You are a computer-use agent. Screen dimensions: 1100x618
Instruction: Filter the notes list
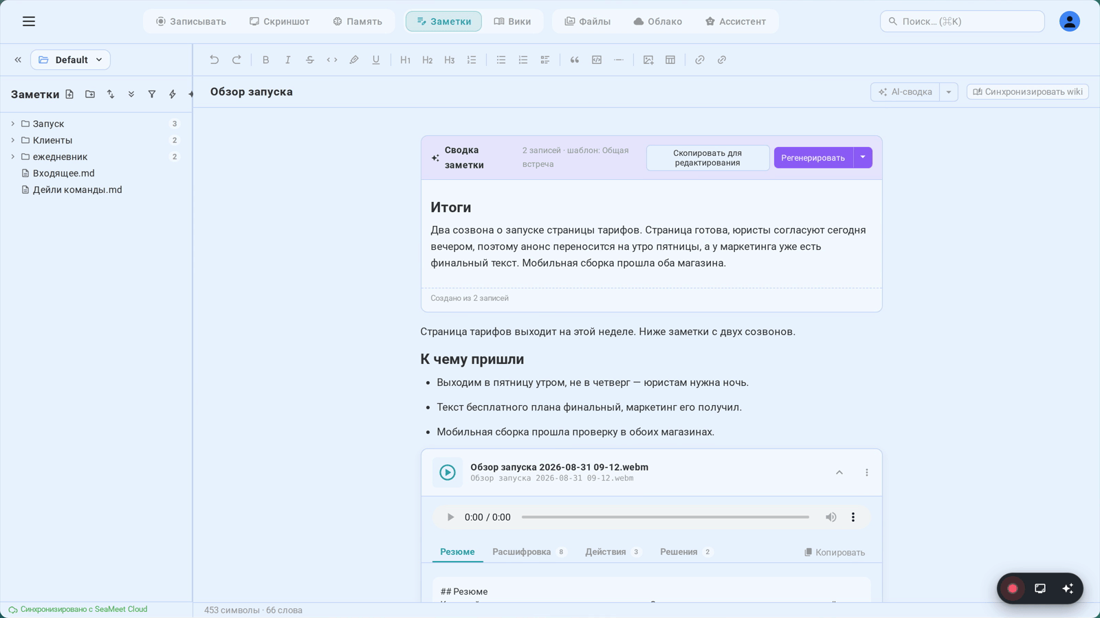coord(152,94)
